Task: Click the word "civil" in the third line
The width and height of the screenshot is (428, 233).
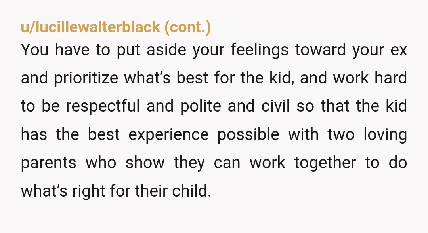Action: click(x=275, y=106)
